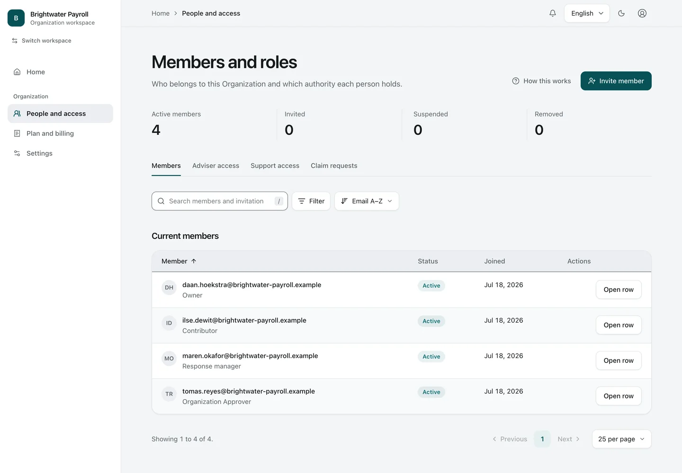Open People and access in sidebar
682x473 pixels.
[x=60, y=114]
